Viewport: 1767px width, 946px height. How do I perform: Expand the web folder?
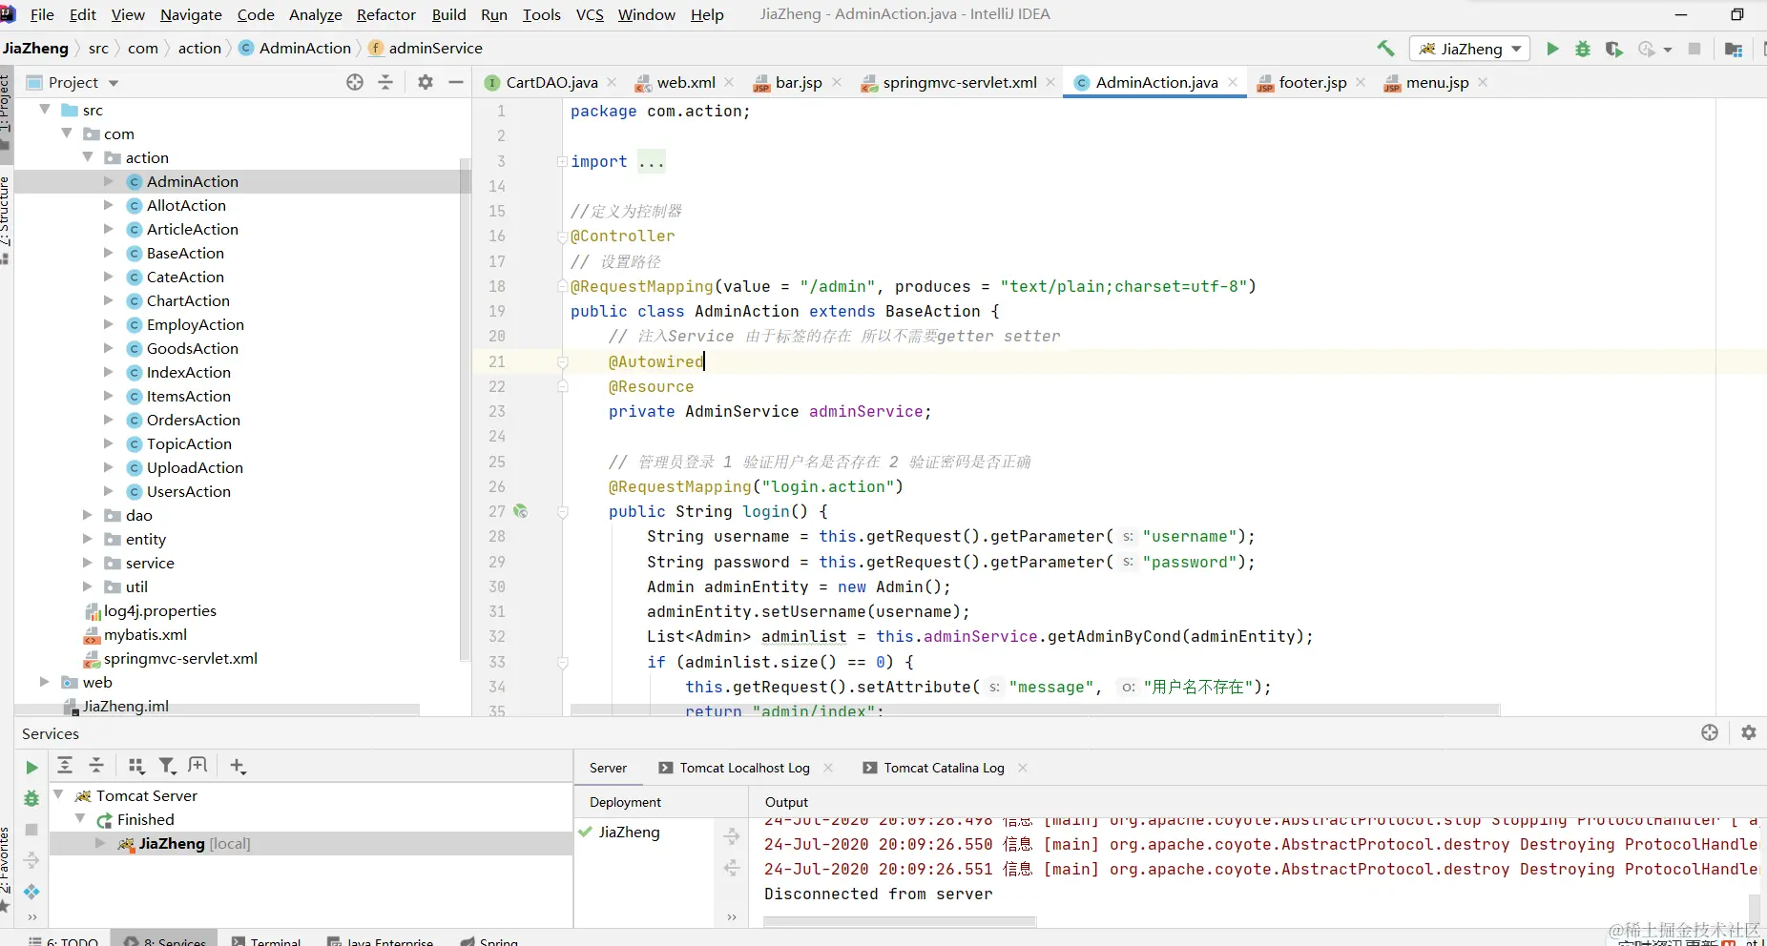(x=45, y=682)
